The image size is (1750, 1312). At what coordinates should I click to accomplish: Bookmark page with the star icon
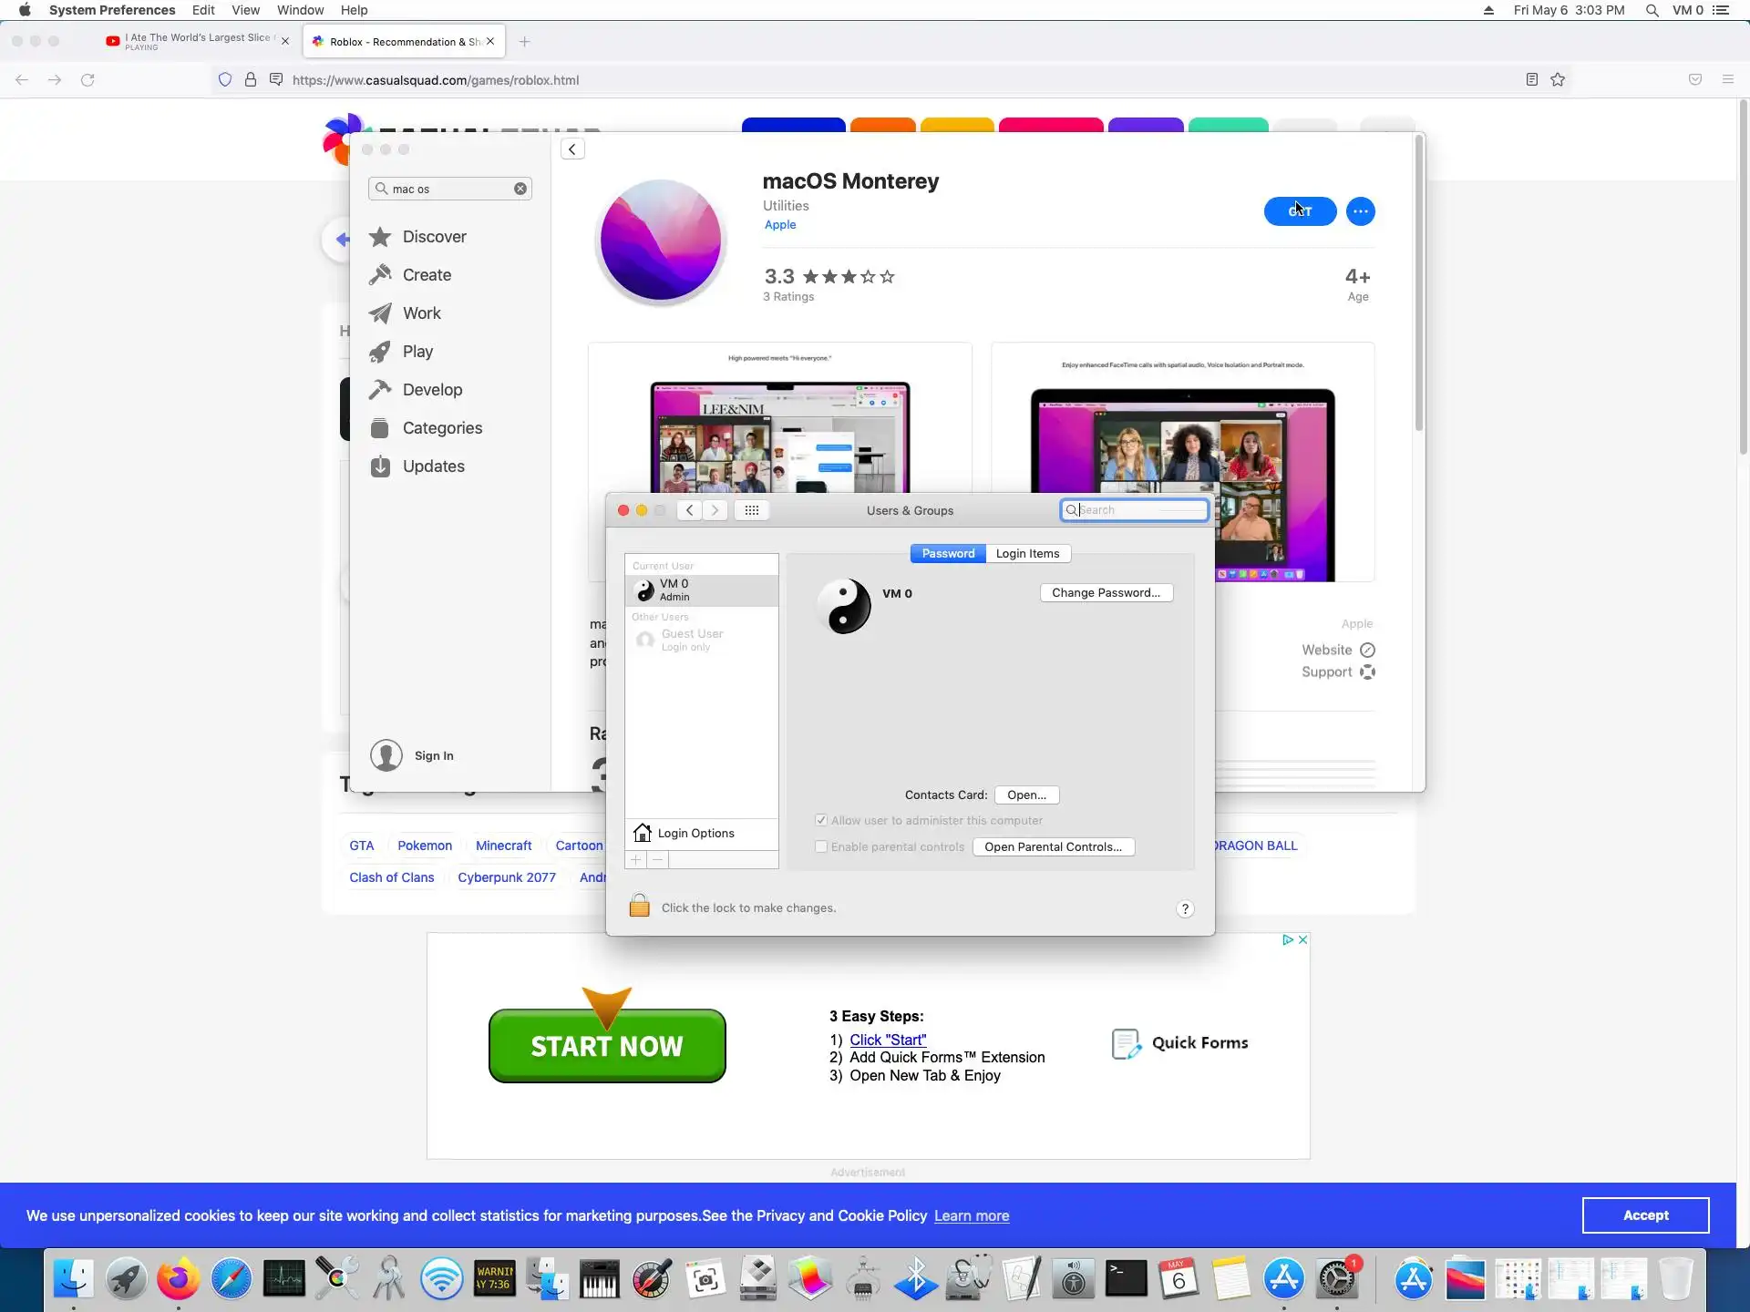coord(1558,80)
